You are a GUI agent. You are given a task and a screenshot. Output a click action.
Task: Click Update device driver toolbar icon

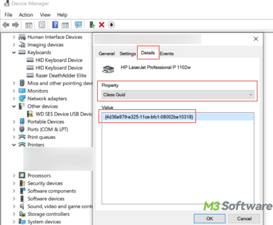tap(92, 25)
